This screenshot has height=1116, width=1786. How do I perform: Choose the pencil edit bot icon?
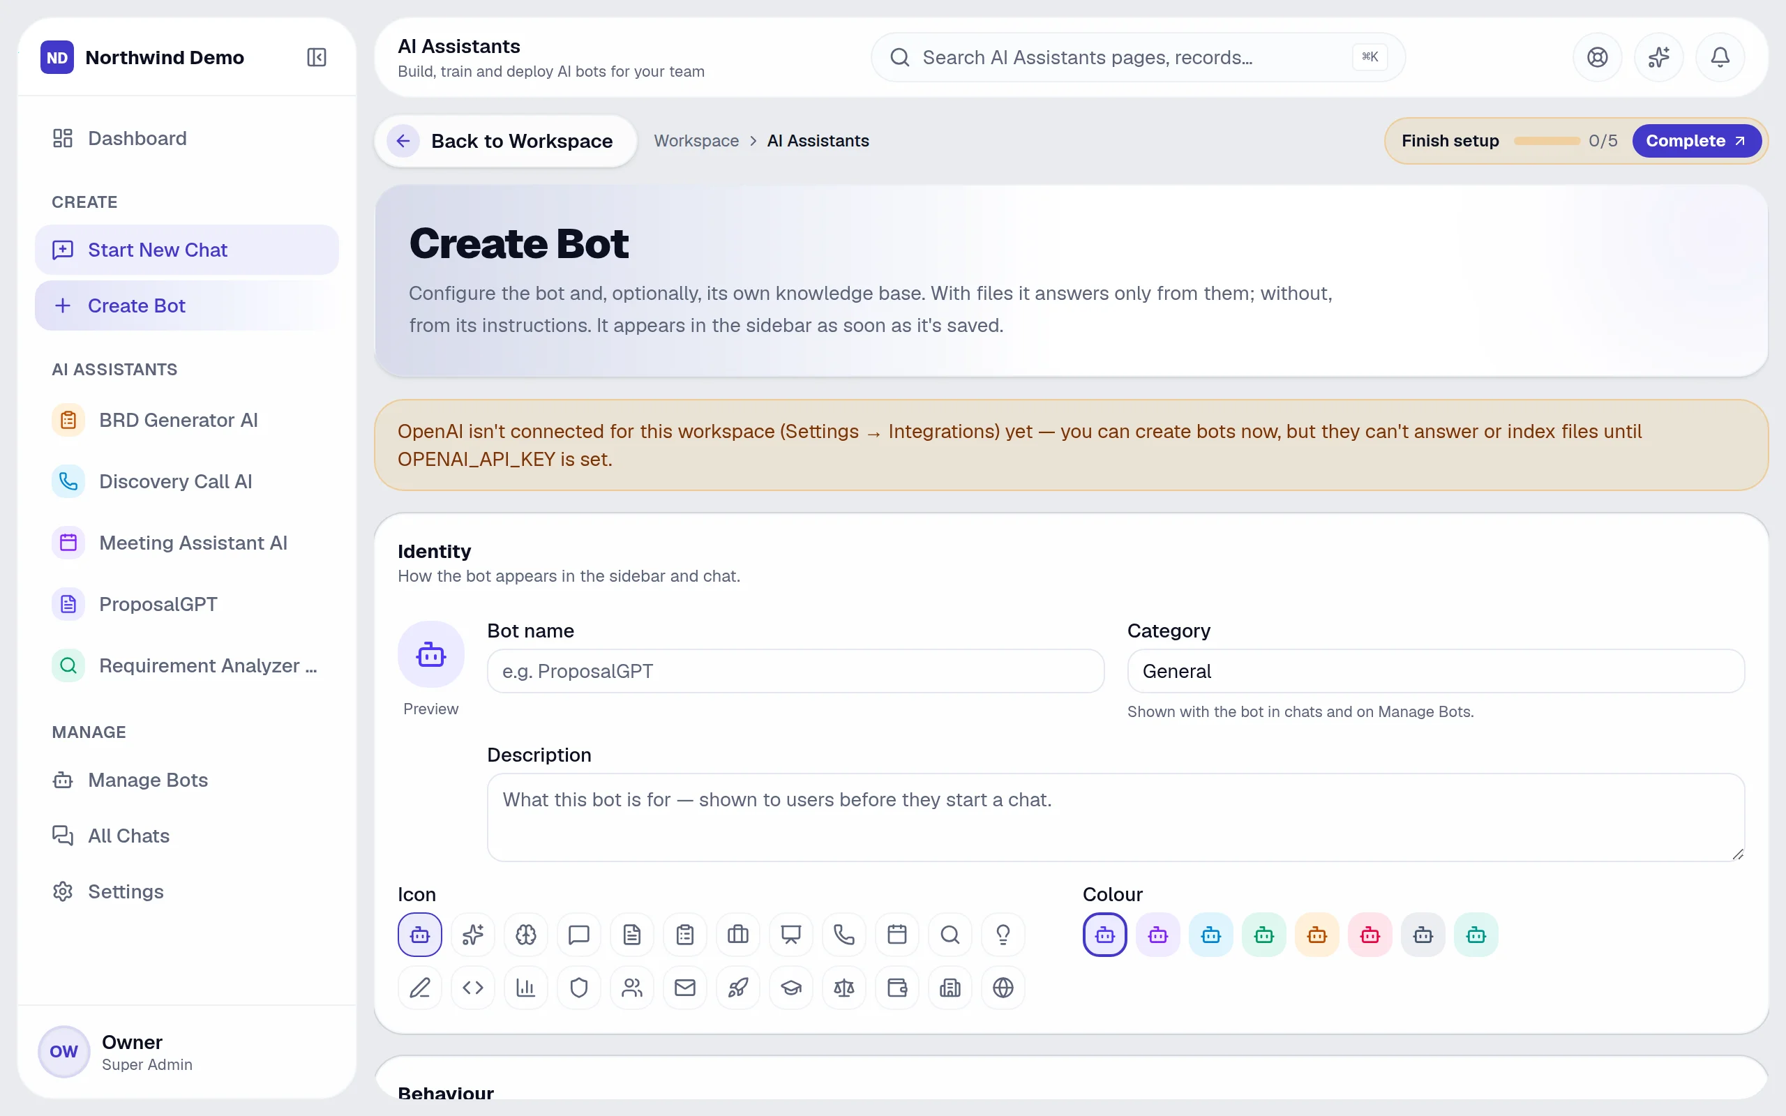pyautogui.click(x=420, y=988)
